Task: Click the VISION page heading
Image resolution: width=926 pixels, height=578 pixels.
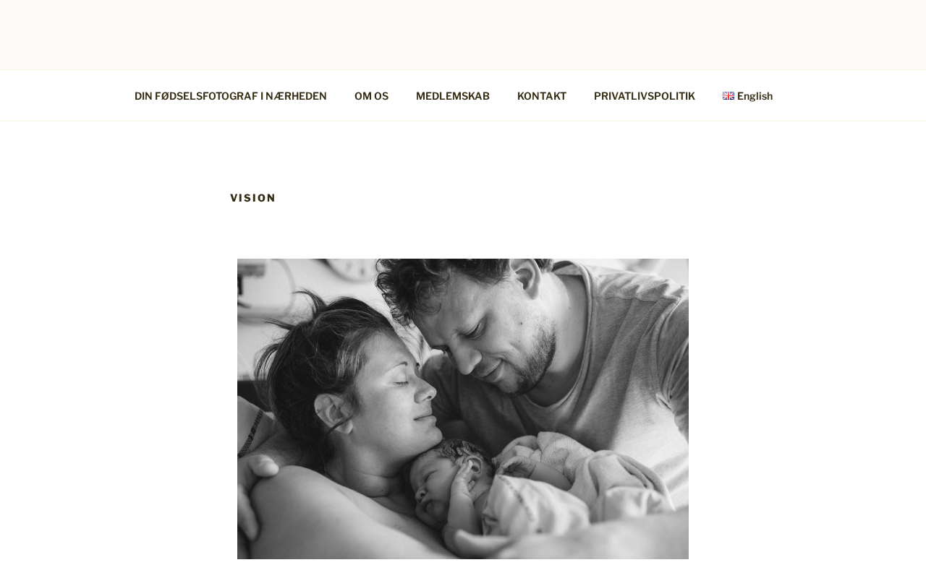Action: tap(253, 198)
